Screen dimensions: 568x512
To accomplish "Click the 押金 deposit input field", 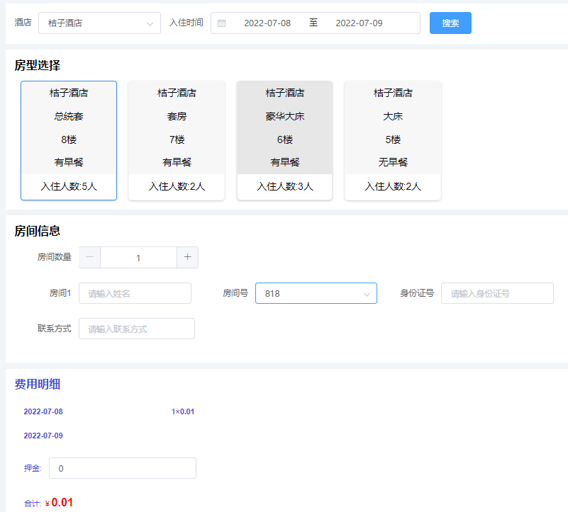I will pos(122,468).
